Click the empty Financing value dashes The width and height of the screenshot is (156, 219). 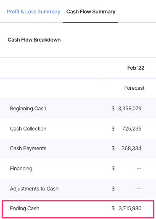pyautogui.click(x=139, y=169)
